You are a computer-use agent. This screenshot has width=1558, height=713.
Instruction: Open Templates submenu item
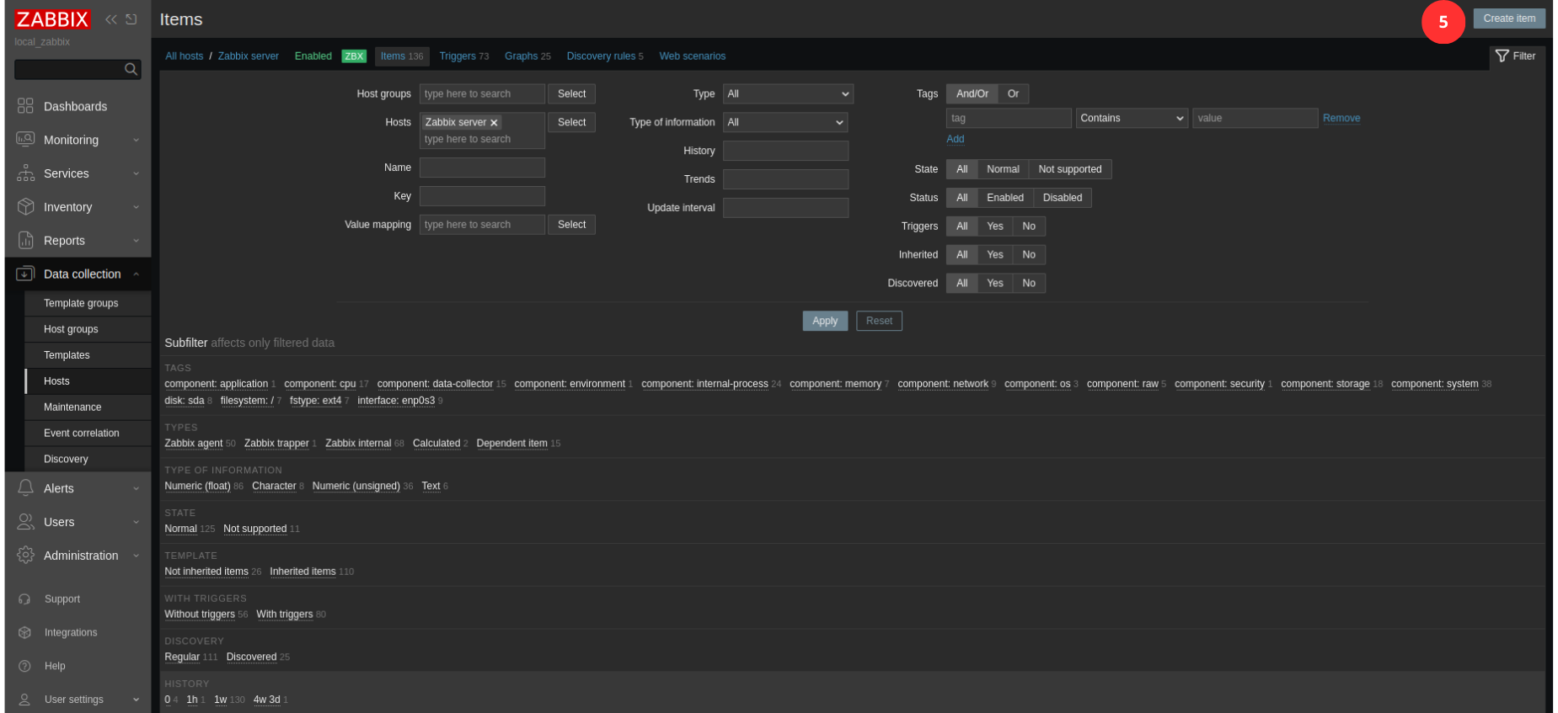click(x=88, y=356)
